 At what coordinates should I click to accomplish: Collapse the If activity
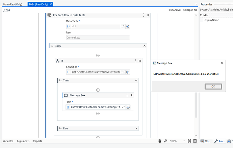tap(140, 61)
